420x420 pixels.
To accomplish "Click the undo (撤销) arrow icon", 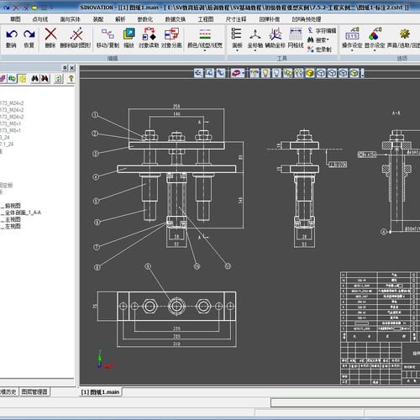I will (12, 34).
